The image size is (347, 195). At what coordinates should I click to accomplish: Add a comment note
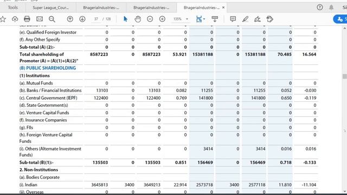[233, 19]
